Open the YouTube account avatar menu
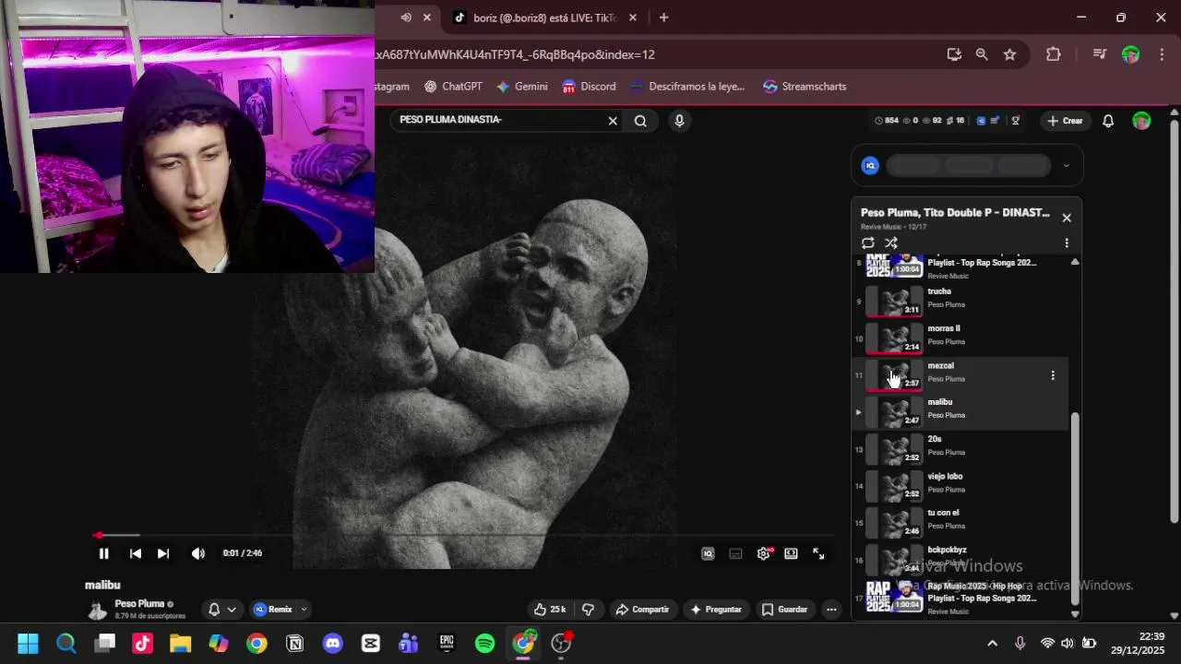1181x664 pixels. pos(1141,121)
